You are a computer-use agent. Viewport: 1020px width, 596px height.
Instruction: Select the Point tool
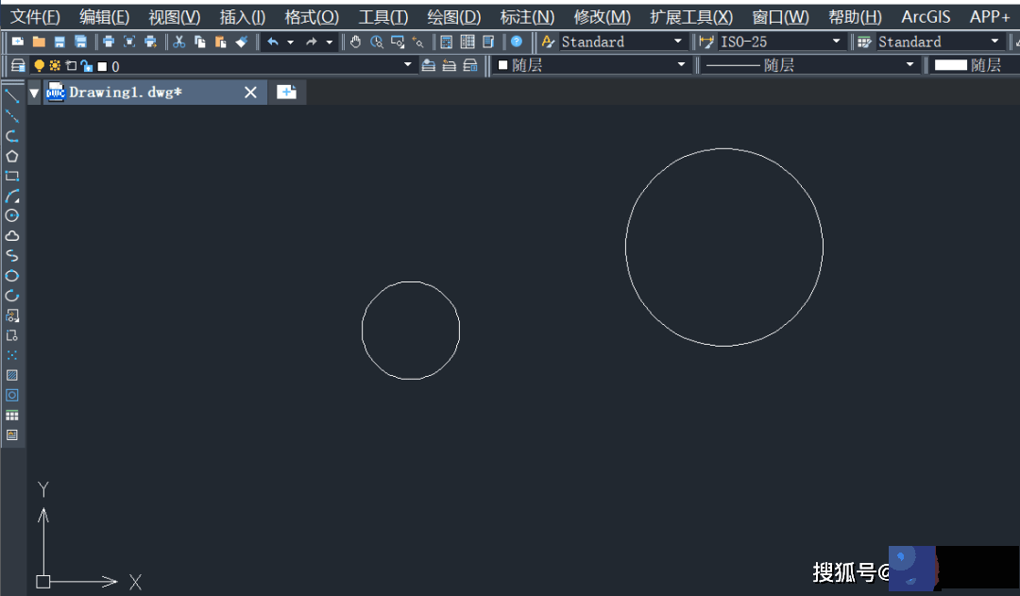tap(11, 355)
